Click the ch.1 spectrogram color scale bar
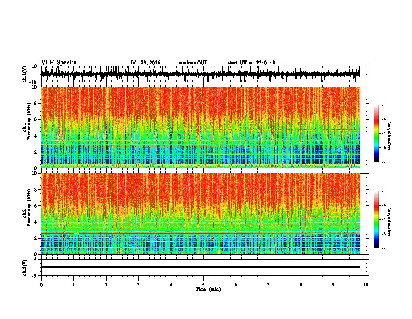This screenshot has width=412, height=319. [377, 133]
